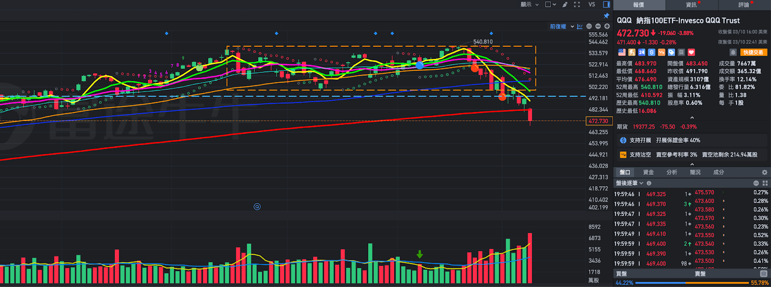Click the blue tag icon
The image size is (771, 287).
click(x=671, y=52)
